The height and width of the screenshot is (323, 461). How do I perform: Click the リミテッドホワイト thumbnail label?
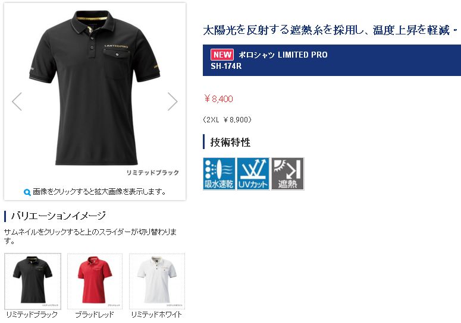point(156,315)
